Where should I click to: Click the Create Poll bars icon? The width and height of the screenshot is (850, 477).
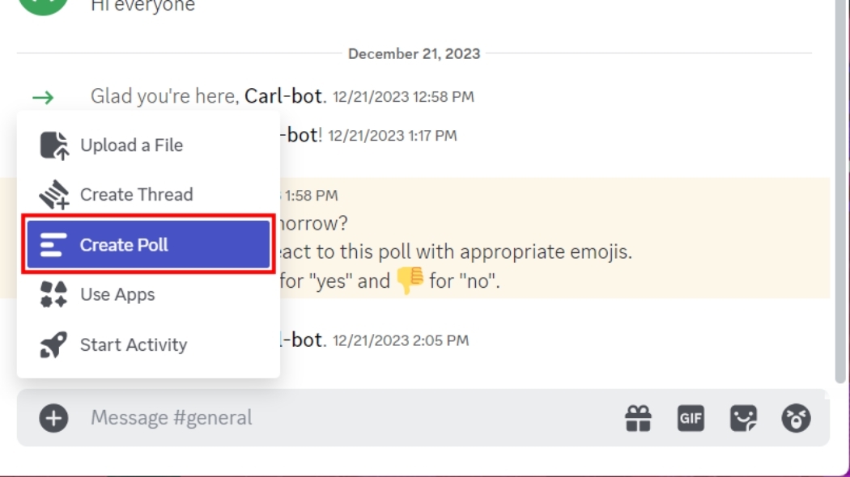pos(54,244)
